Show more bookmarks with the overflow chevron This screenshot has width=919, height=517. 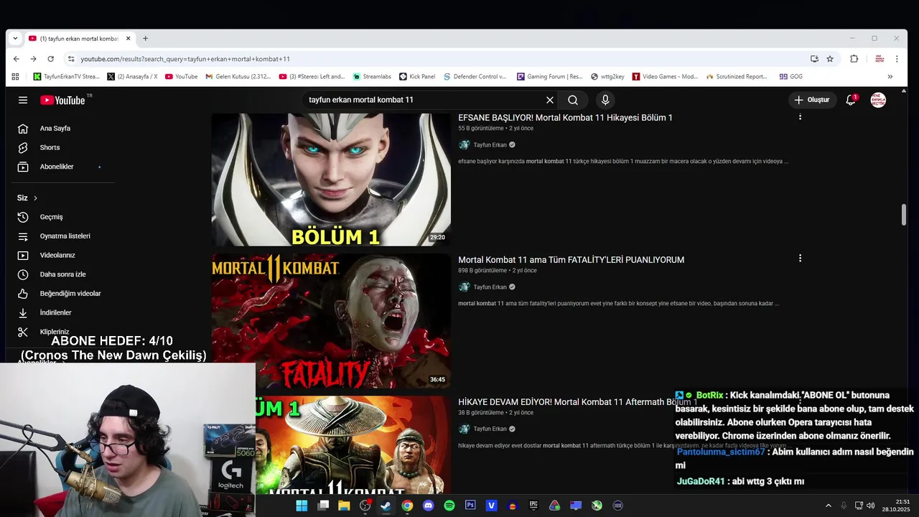(x=890, y=76)
